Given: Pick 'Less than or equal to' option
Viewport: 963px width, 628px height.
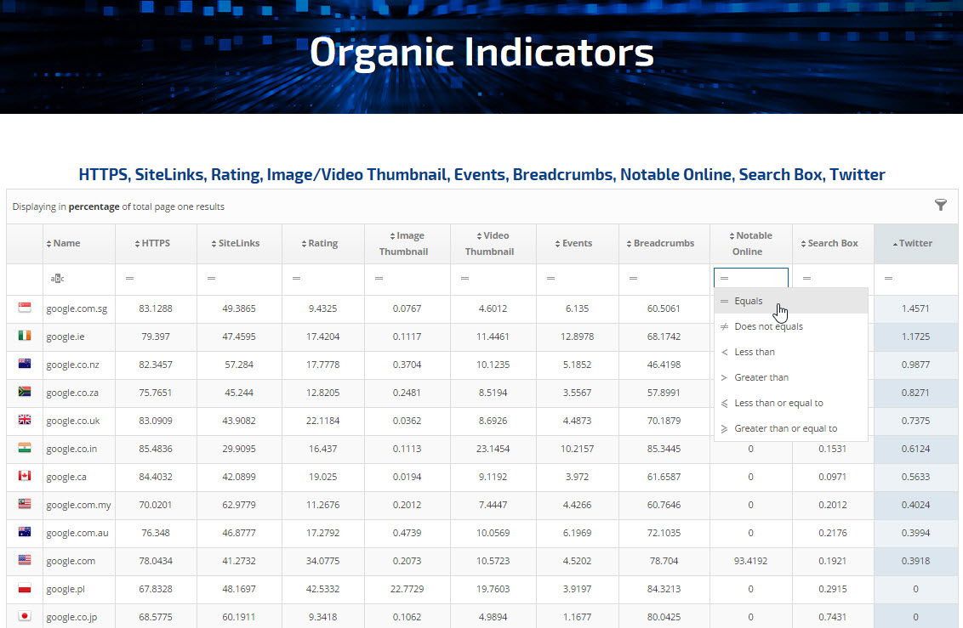Looking at the screenshot, I should (778, 403).
